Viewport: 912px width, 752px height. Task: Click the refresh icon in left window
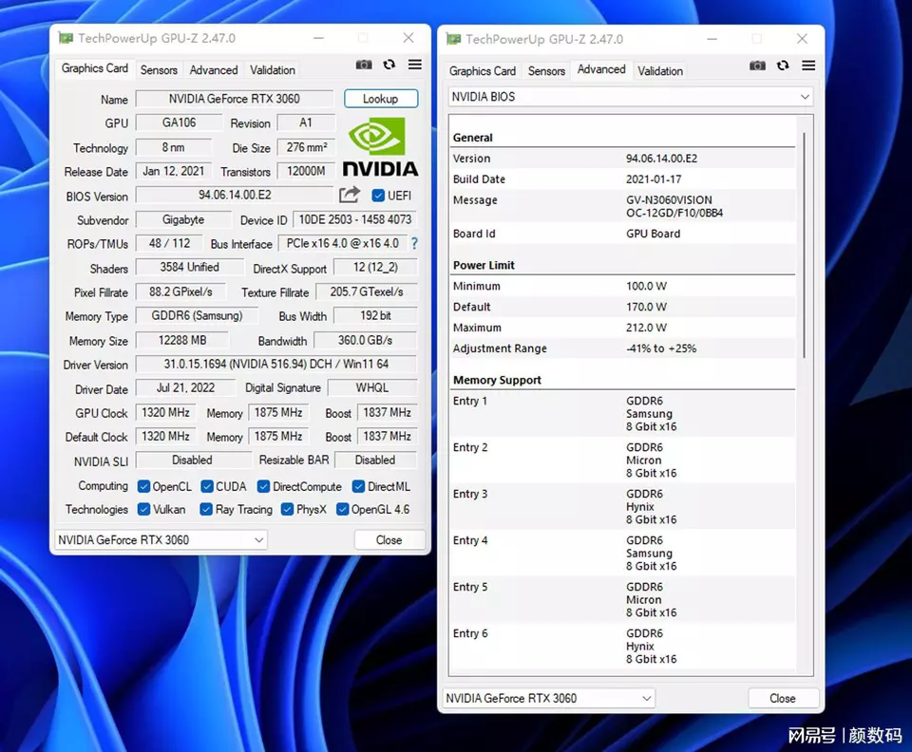[389, 65]
